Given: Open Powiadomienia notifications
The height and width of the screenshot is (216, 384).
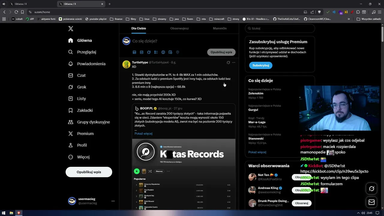Looking at the screenshot, I should [x=87, y=64].
